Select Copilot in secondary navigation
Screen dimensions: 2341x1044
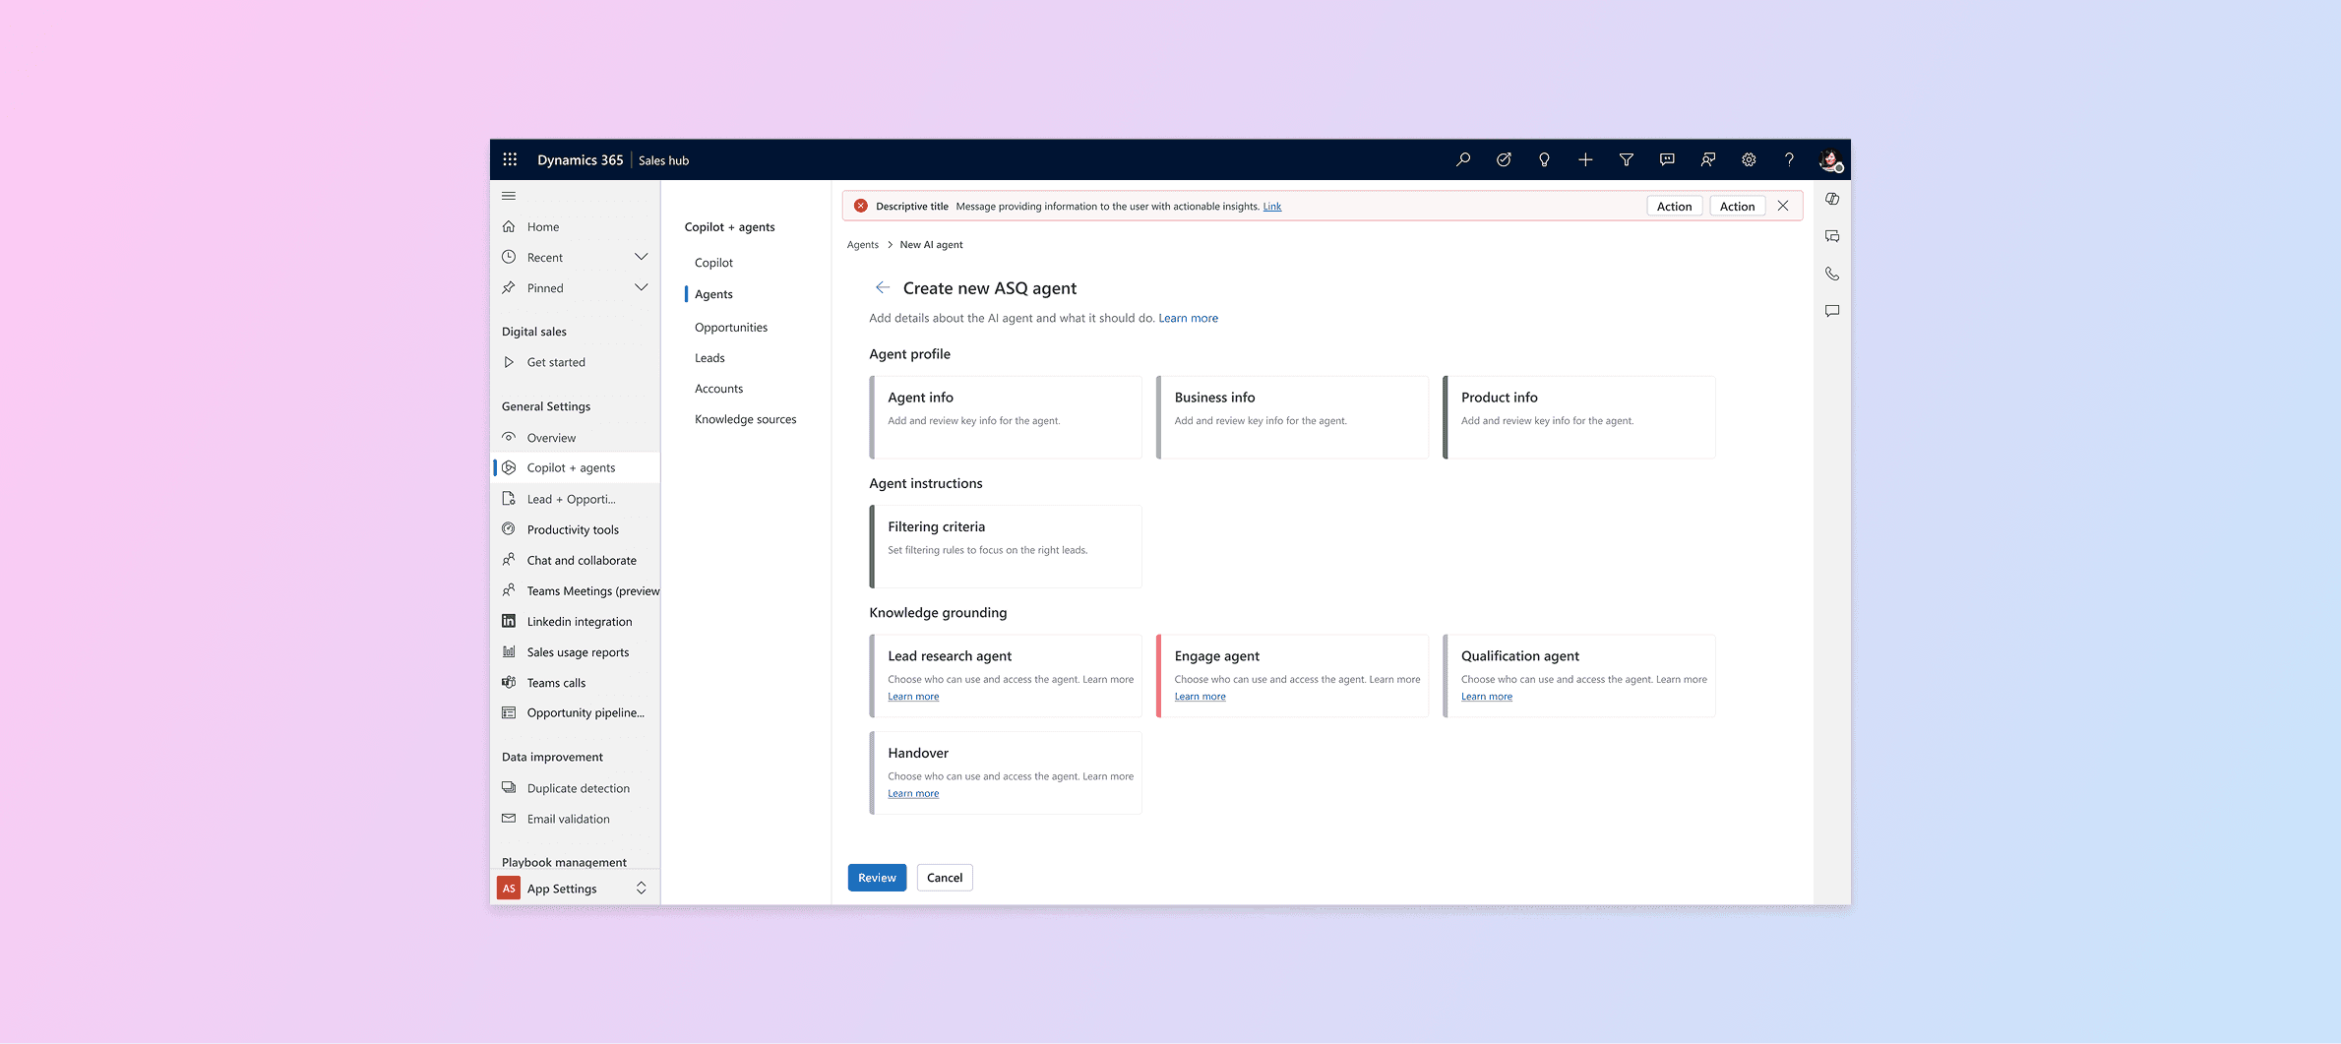pos(713,263)
